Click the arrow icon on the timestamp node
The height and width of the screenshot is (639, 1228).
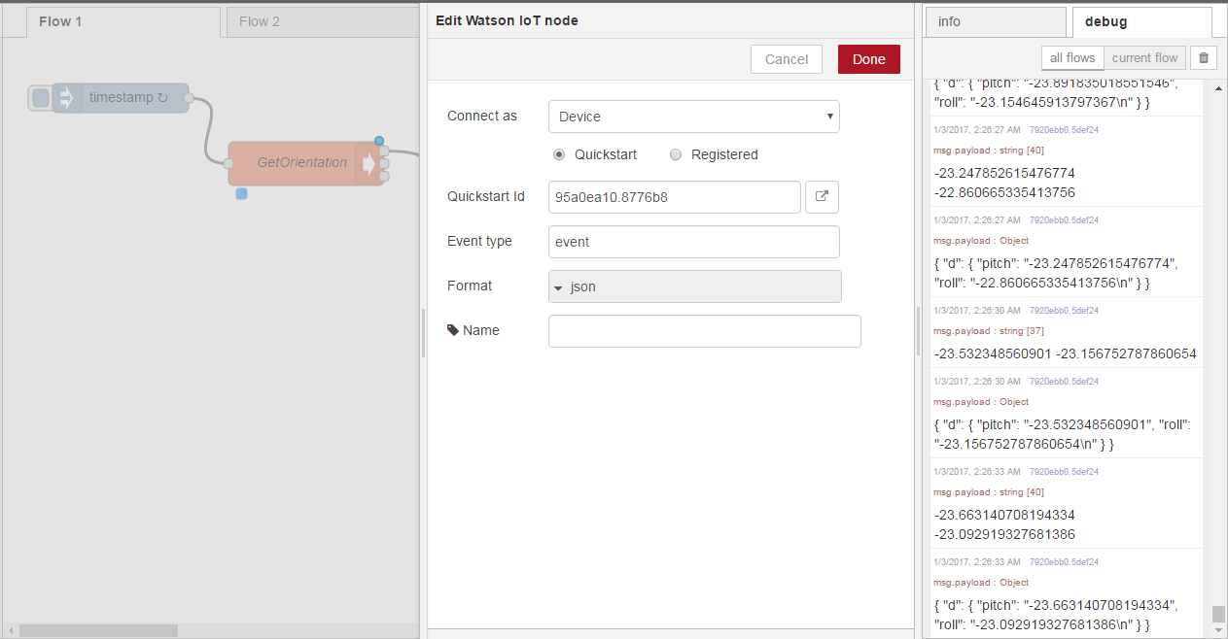(x=67, y=98)
